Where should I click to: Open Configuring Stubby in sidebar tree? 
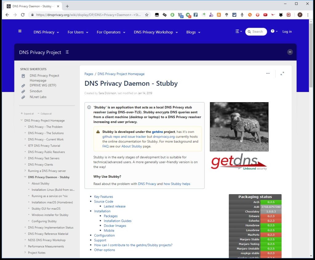pos(44,221)
